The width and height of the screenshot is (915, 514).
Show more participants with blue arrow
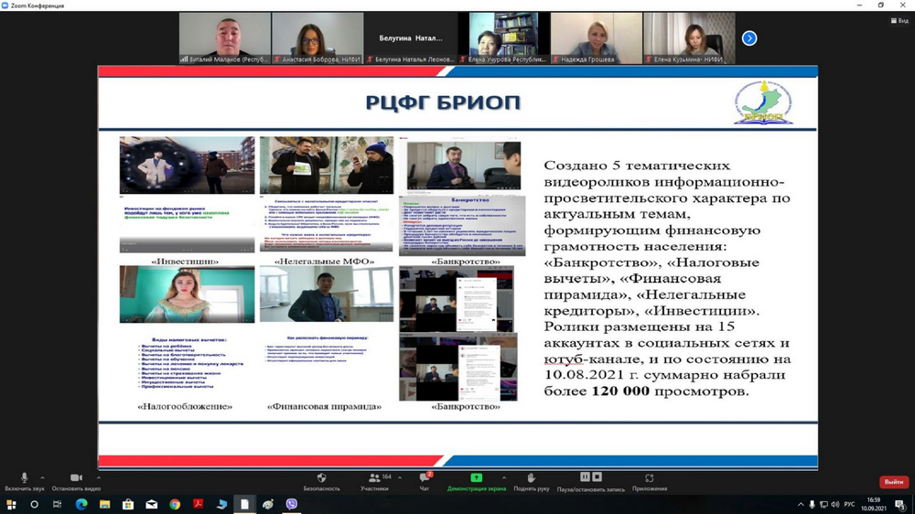click(749, 38)
